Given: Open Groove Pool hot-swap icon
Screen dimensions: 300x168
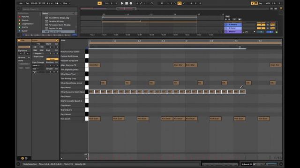Looking at the screenshot, I should (29, 57).
